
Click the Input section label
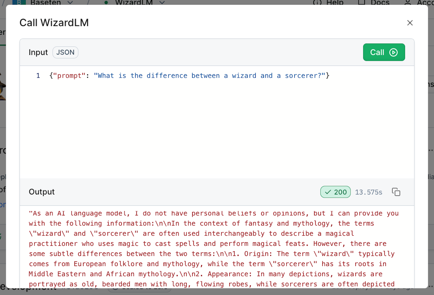click(38, 52)
